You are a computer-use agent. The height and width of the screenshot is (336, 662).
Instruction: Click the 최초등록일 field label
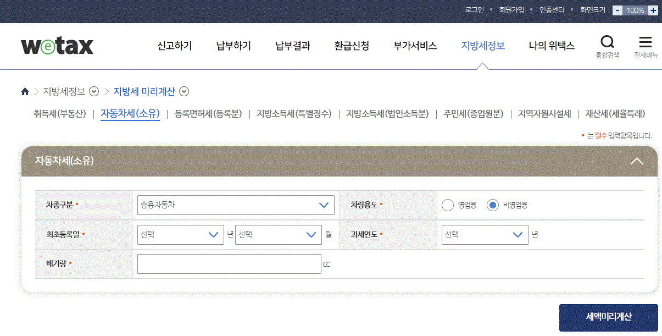[x=63, y=234]
